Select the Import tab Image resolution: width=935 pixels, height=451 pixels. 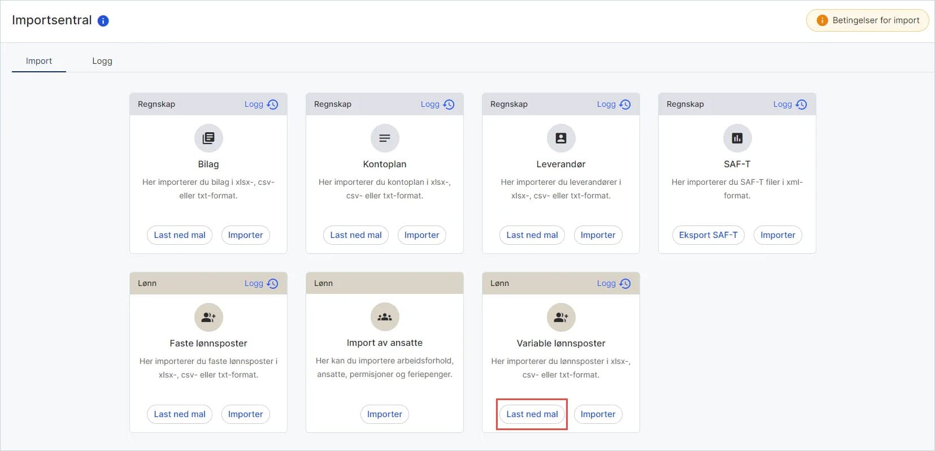[39, 61]
